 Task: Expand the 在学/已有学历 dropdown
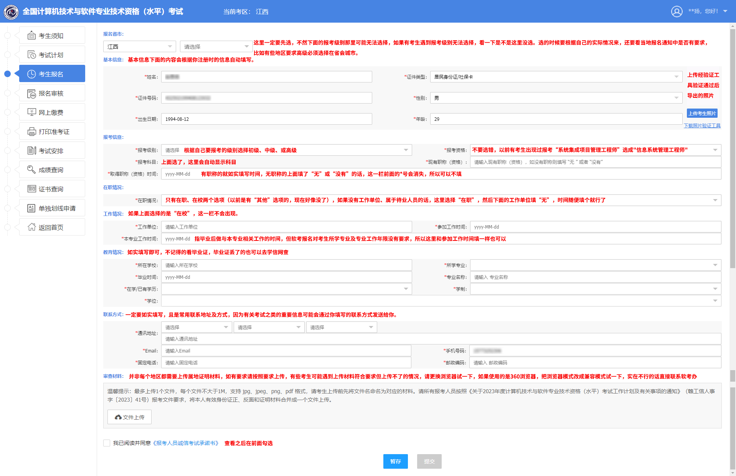click(x=286, y=289)
